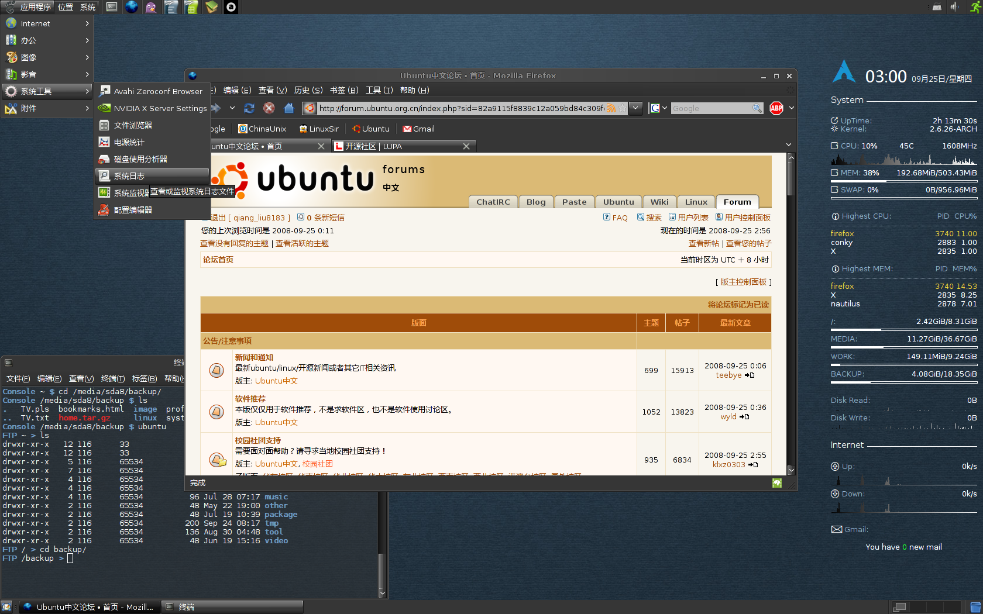Viewport: 983px width, 614px height.
Task: Open the Gmail bookmark
Action: [418, 129]
